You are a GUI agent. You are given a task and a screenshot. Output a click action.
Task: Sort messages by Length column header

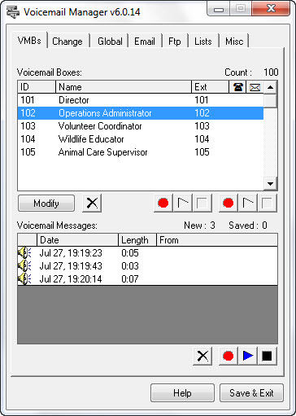pyautogui.click(x=137, y=240)
